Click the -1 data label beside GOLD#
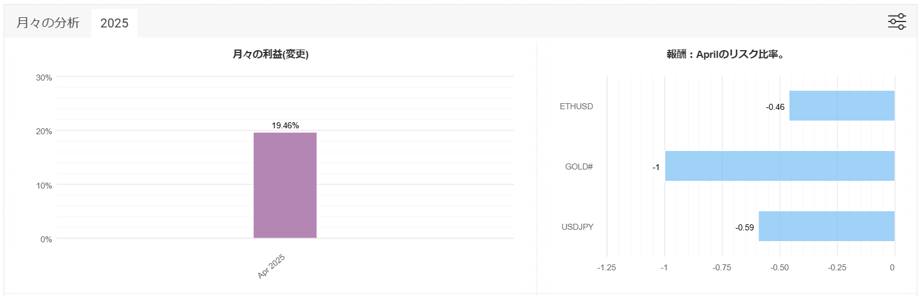The image size is (918, 296). tap(655, 167)
